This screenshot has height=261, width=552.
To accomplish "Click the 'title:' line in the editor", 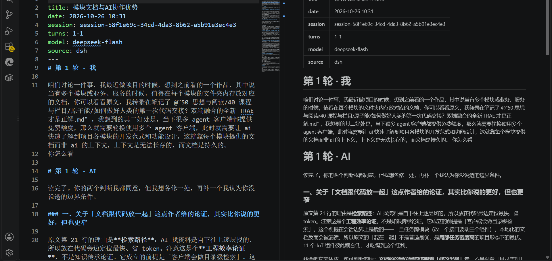I will pos(93,8).
